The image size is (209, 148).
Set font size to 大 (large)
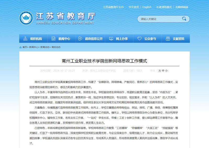[x=160, y=71]
